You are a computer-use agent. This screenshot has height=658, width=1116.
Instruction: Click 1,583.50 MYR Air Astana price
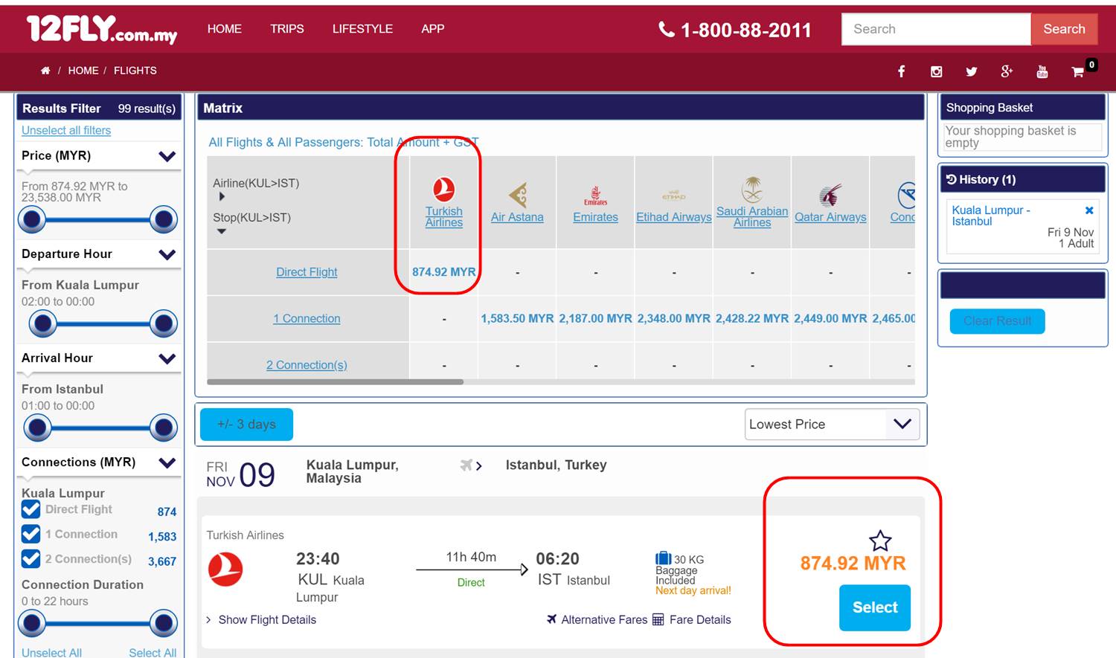pos(517,318)
